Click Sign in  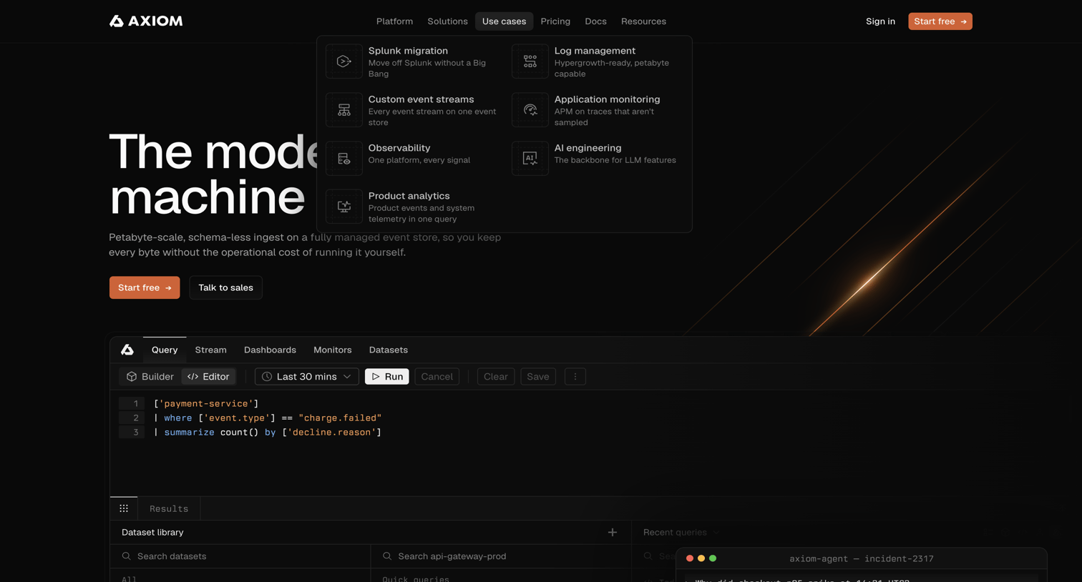(x=880, y=21)
